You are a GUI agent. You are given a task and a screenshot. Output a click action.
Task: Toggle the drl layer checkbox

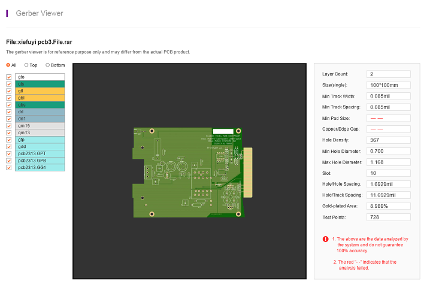(9, 112)
